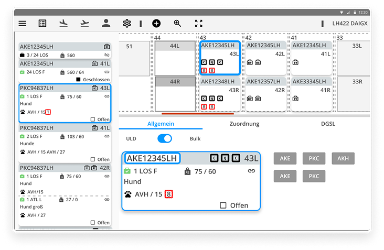Click the add plus icon
This screenshot has height=250, width=384.
point(156,23)
